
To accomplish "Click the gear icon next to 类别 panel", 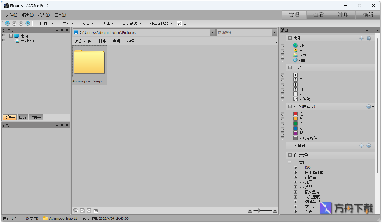I will click(369, 38).
